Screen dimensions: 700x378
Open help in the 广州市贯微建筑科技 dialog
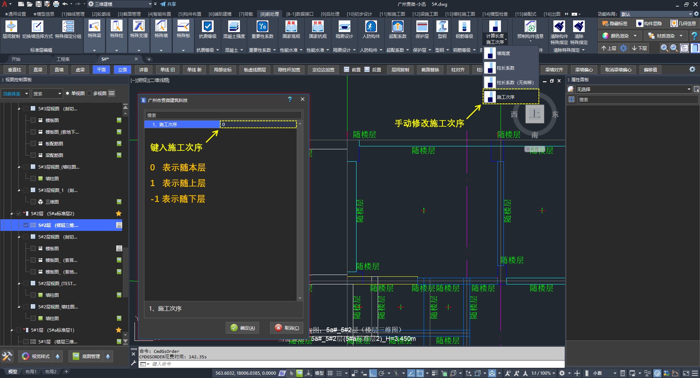(290, 99)
